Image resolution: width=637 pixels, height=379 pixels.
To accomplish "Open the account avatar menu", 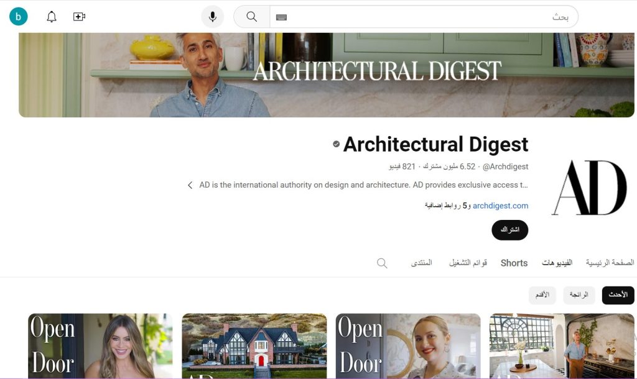I will [x=19, y=17].
